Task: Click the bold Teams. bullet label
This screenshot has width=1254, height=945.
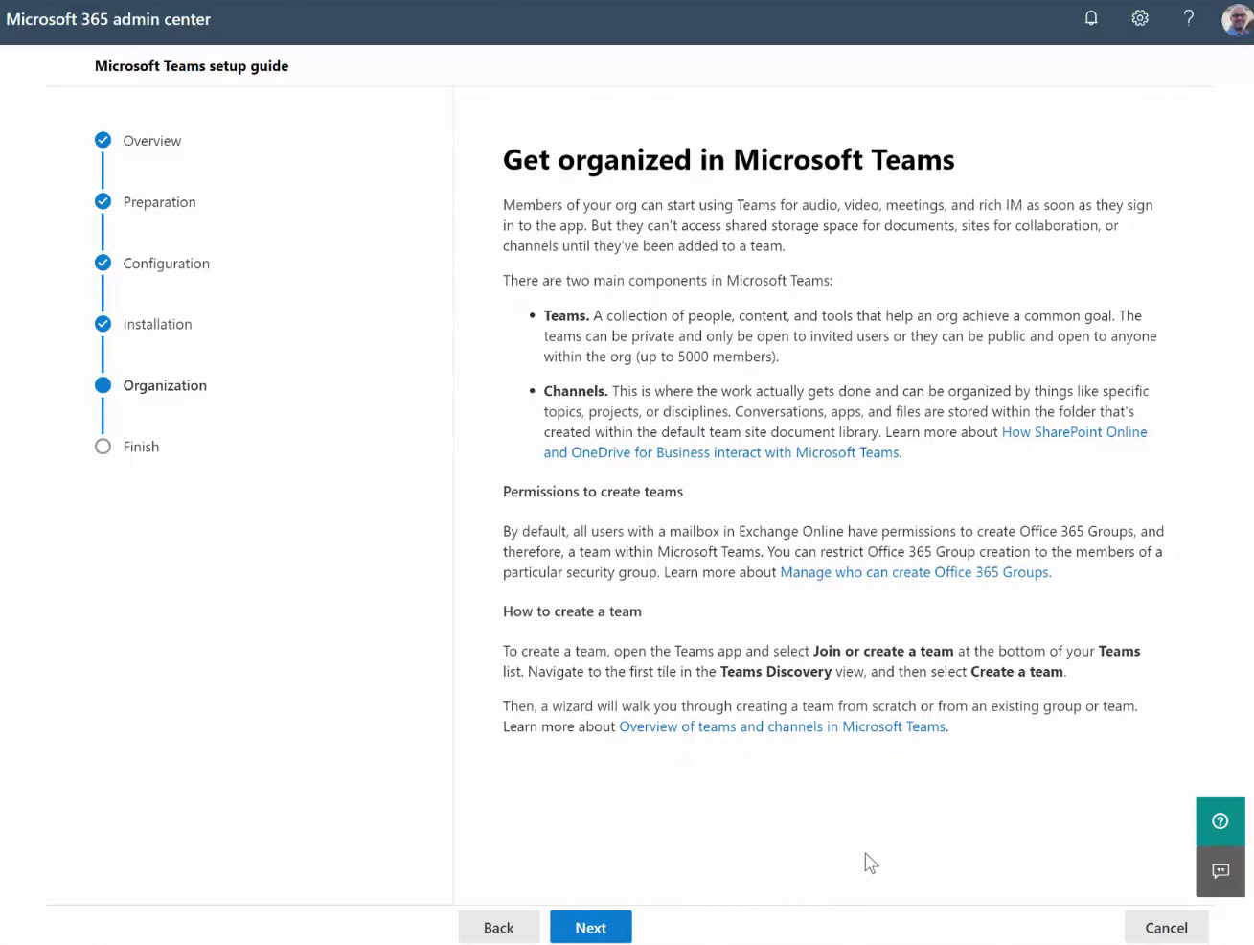Action: pos(566,315)
